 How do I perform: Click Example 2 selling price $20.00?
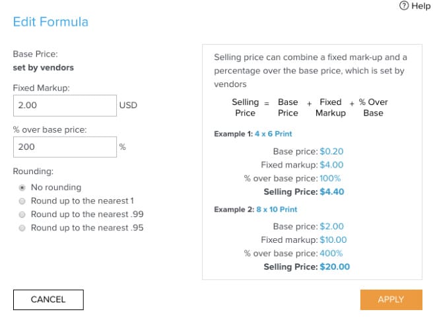335,267
